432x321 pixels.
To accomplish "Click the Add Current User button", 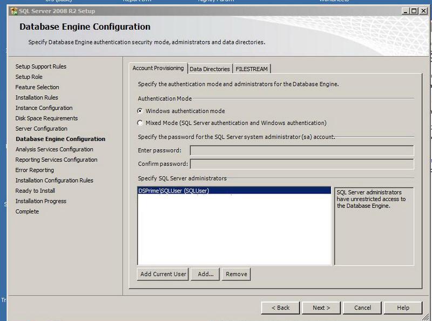I will tap(163, 274).
